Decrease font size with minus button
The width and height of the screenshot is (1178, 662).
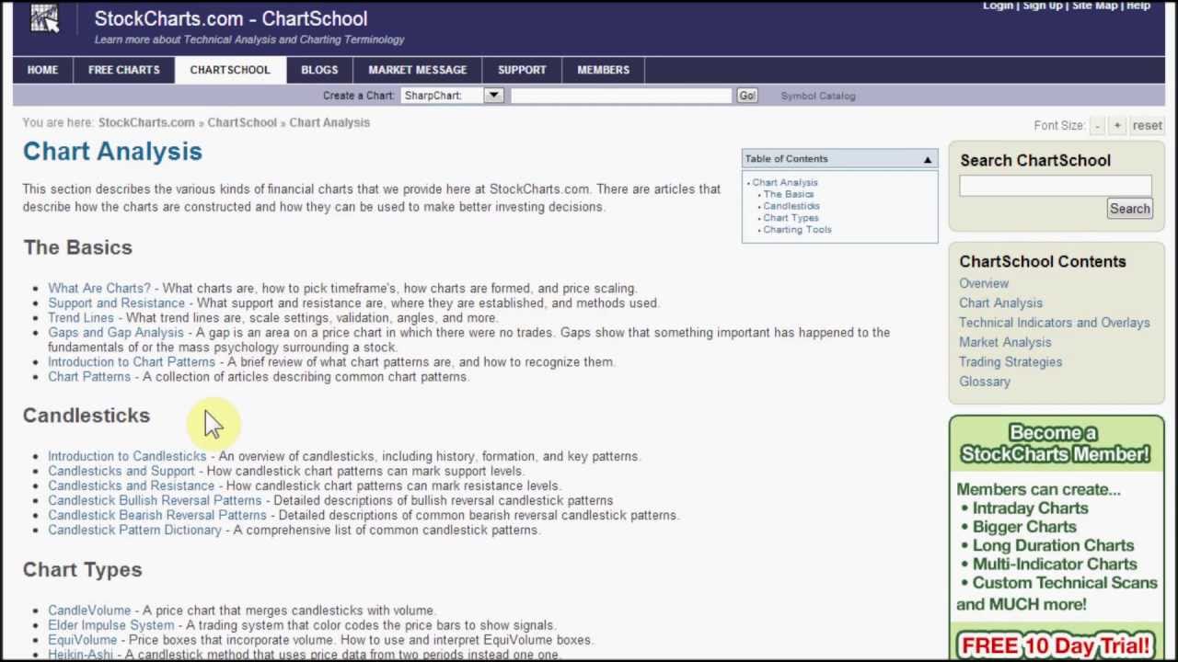coord(1097,126)
